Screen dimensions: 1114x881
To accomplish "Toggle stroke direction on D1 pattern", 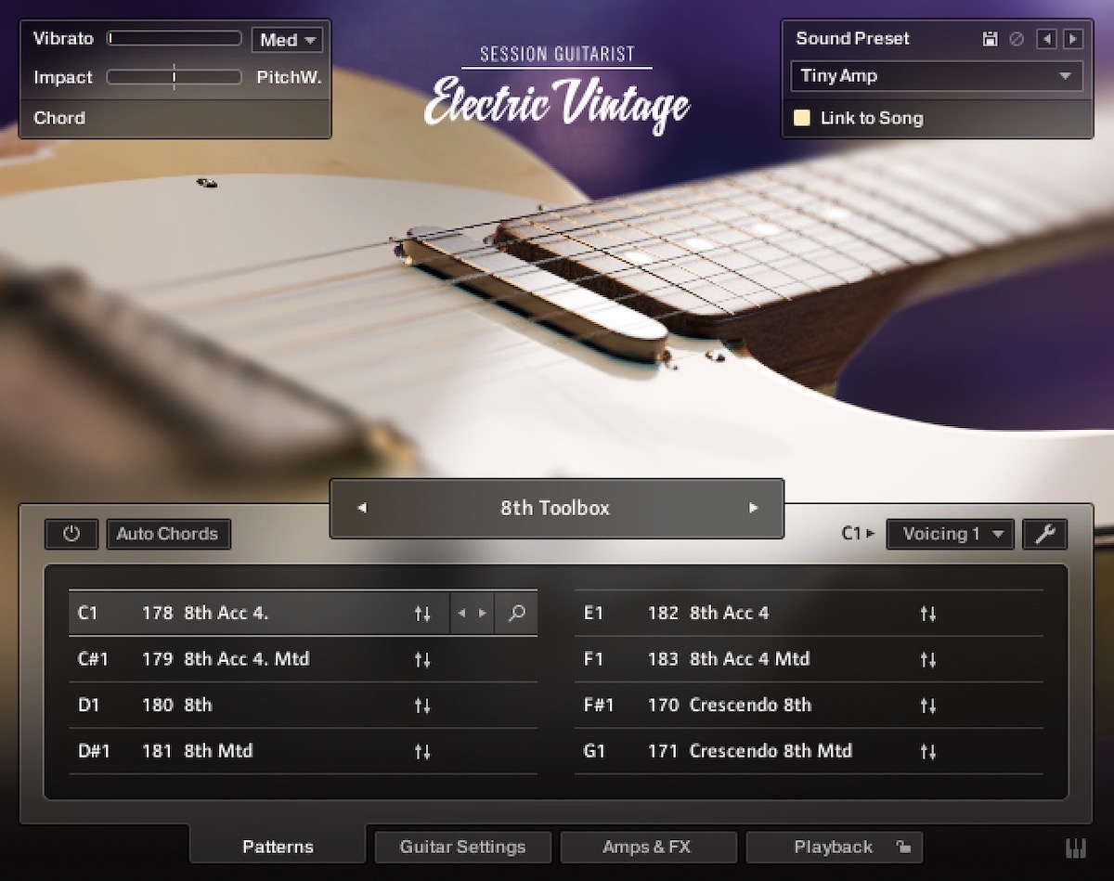I will 422,706.
